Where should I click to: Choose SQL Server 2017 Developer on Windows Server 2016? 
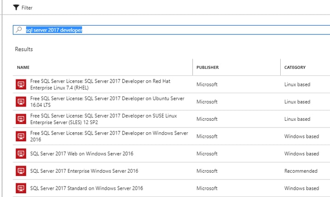(x=171, y=136)
